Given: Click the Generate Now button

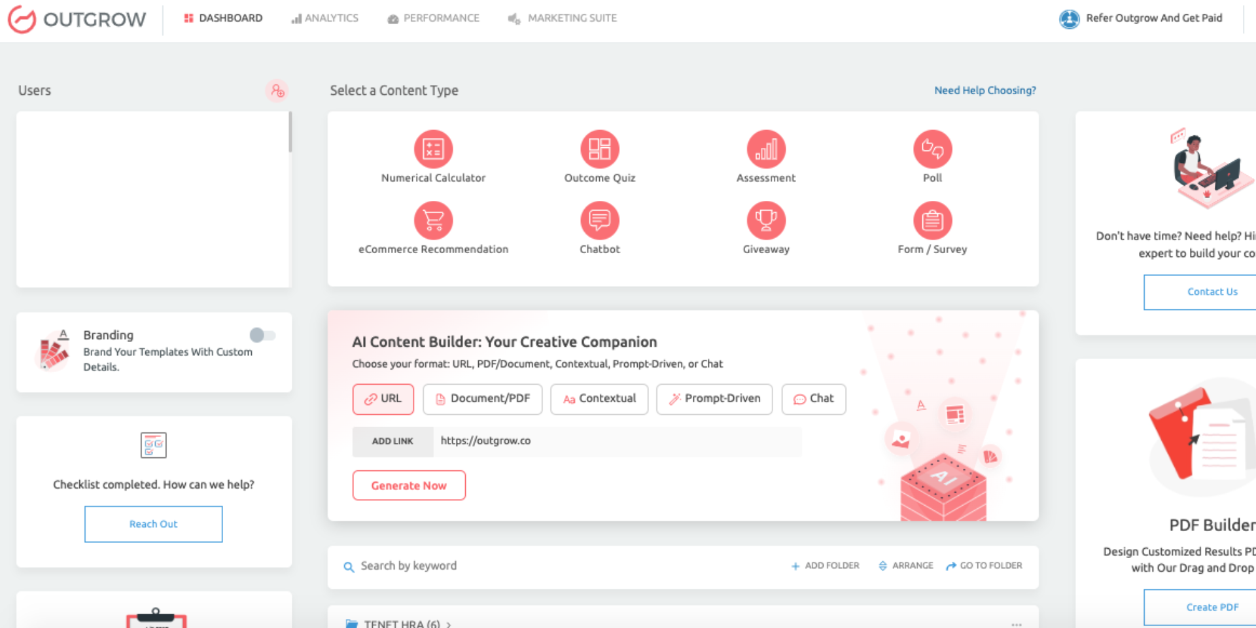Looking at the screenshot, I should (x=409, y=485).
